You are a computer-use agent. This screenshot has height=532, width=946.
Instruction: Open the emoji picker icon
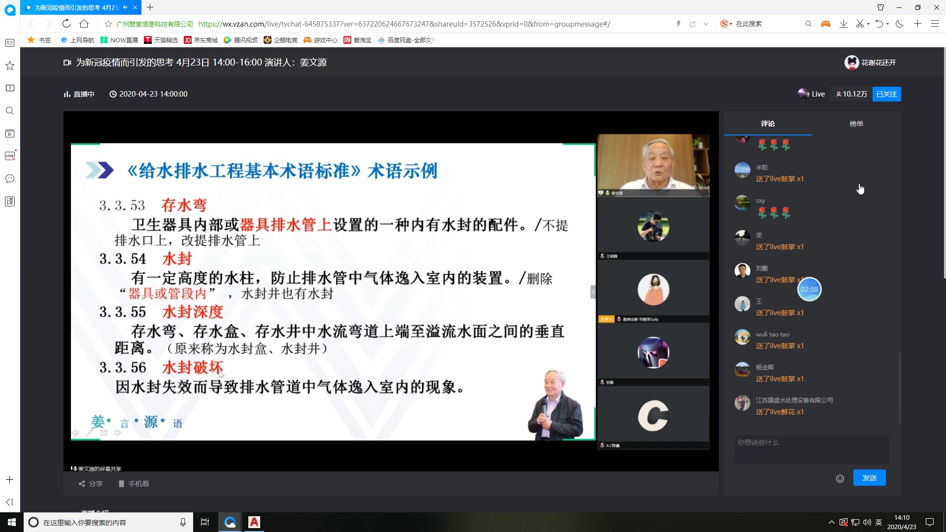[x=840, y=479]
